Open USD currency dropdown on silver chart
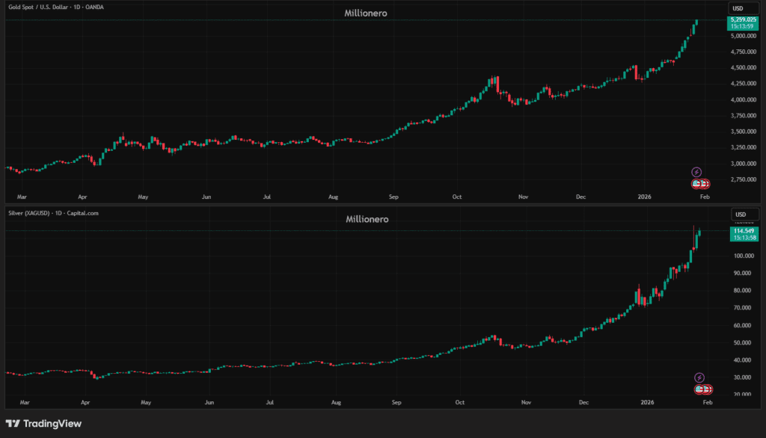 click(739, 215)
